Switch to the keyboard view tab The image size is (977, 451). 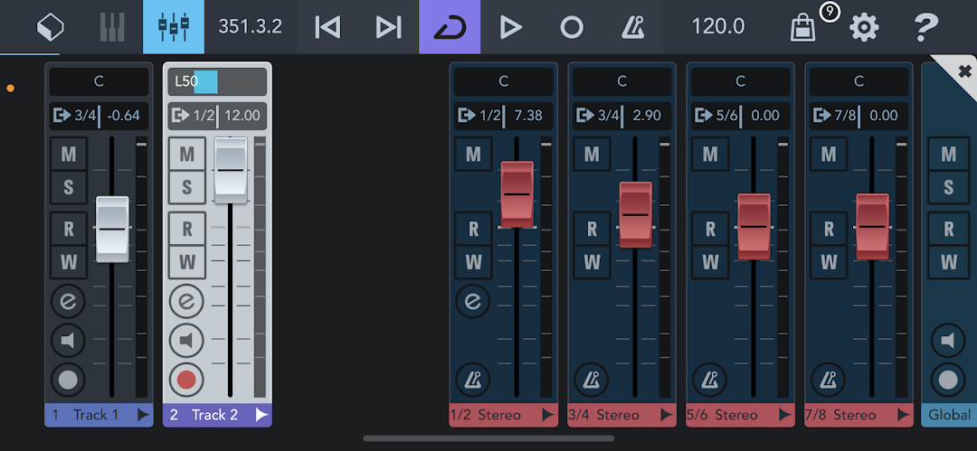112,27
